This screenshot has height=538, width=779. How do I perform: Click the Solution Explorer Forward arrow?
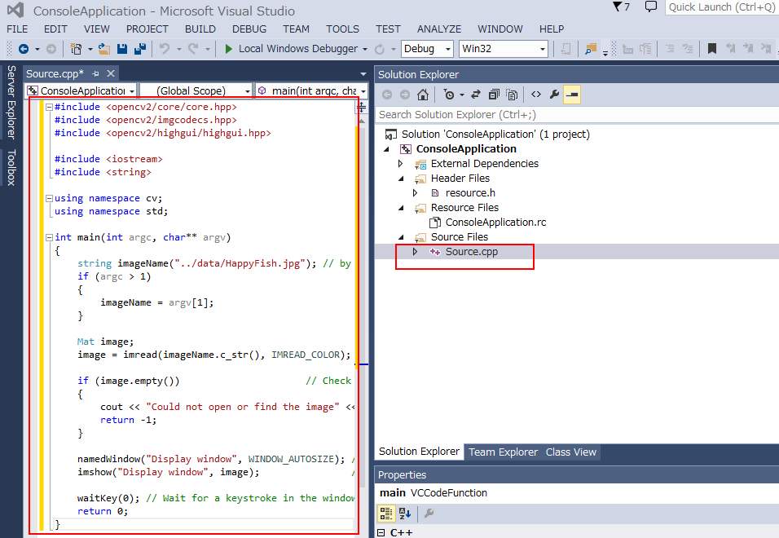(405, 95)
